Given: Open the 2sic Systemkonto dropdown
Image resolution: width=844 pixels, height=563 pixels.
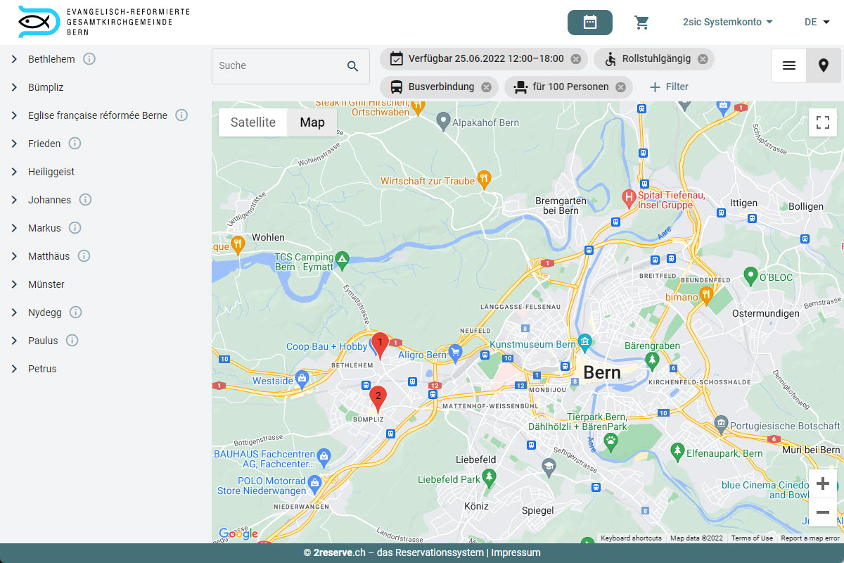Looking at the screenshot, I should [x=727, y=22].
